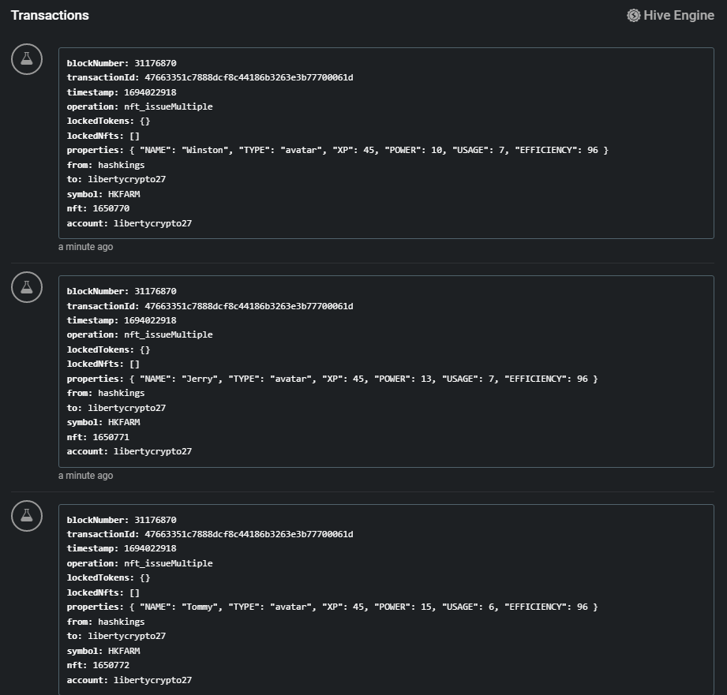Click 'to: libertycrypto27' in the Tommy card
Screen dimensions: 727x695
[x=116, y=636]
